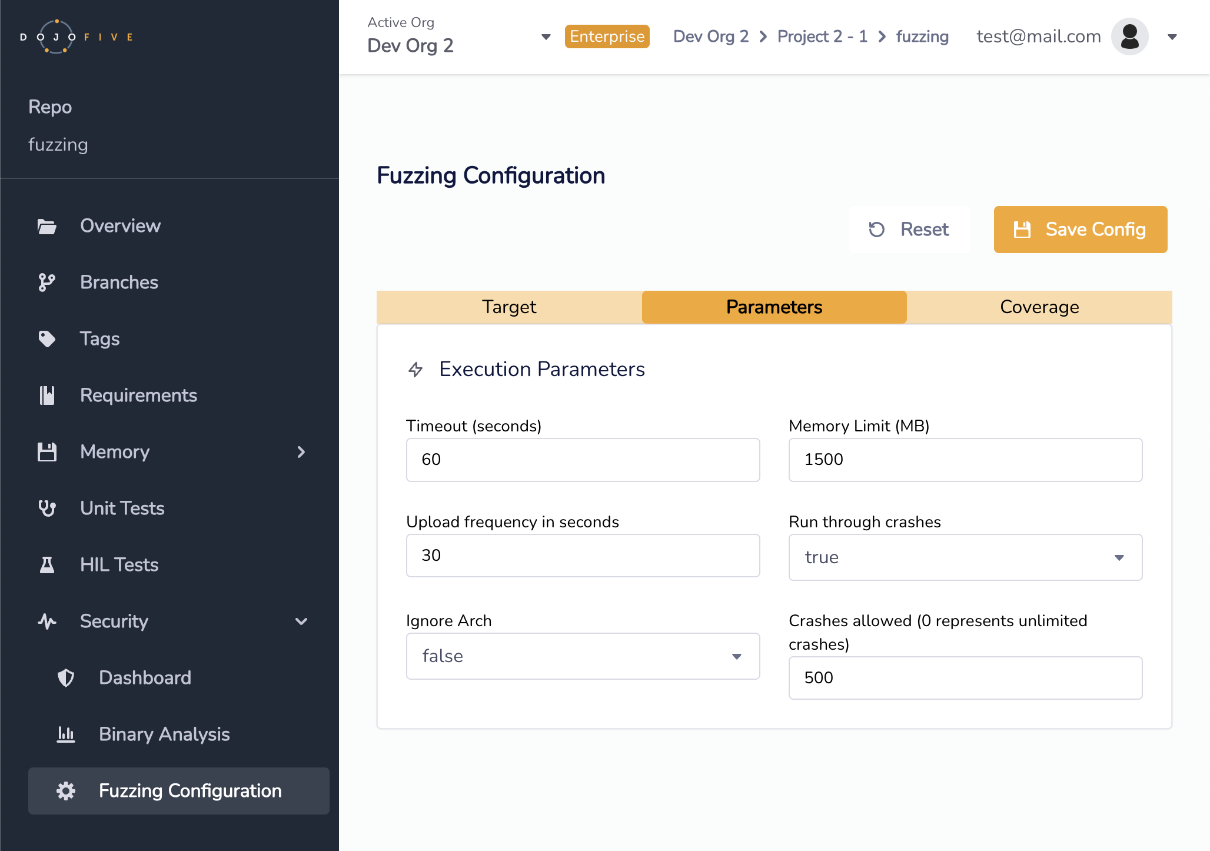Open the Run through crashes dropdown
The image size is (1210, 851).
965,557
